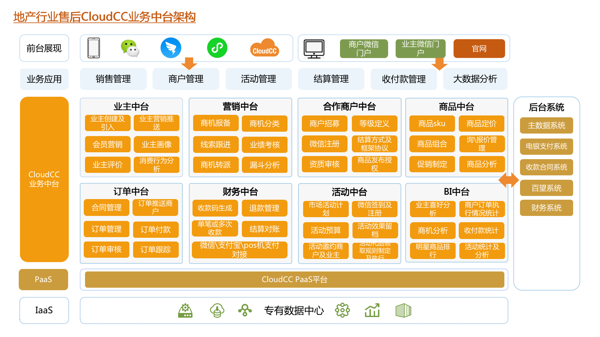Click the green network nodes icon
600x337 pixels.
pos(245,310)
